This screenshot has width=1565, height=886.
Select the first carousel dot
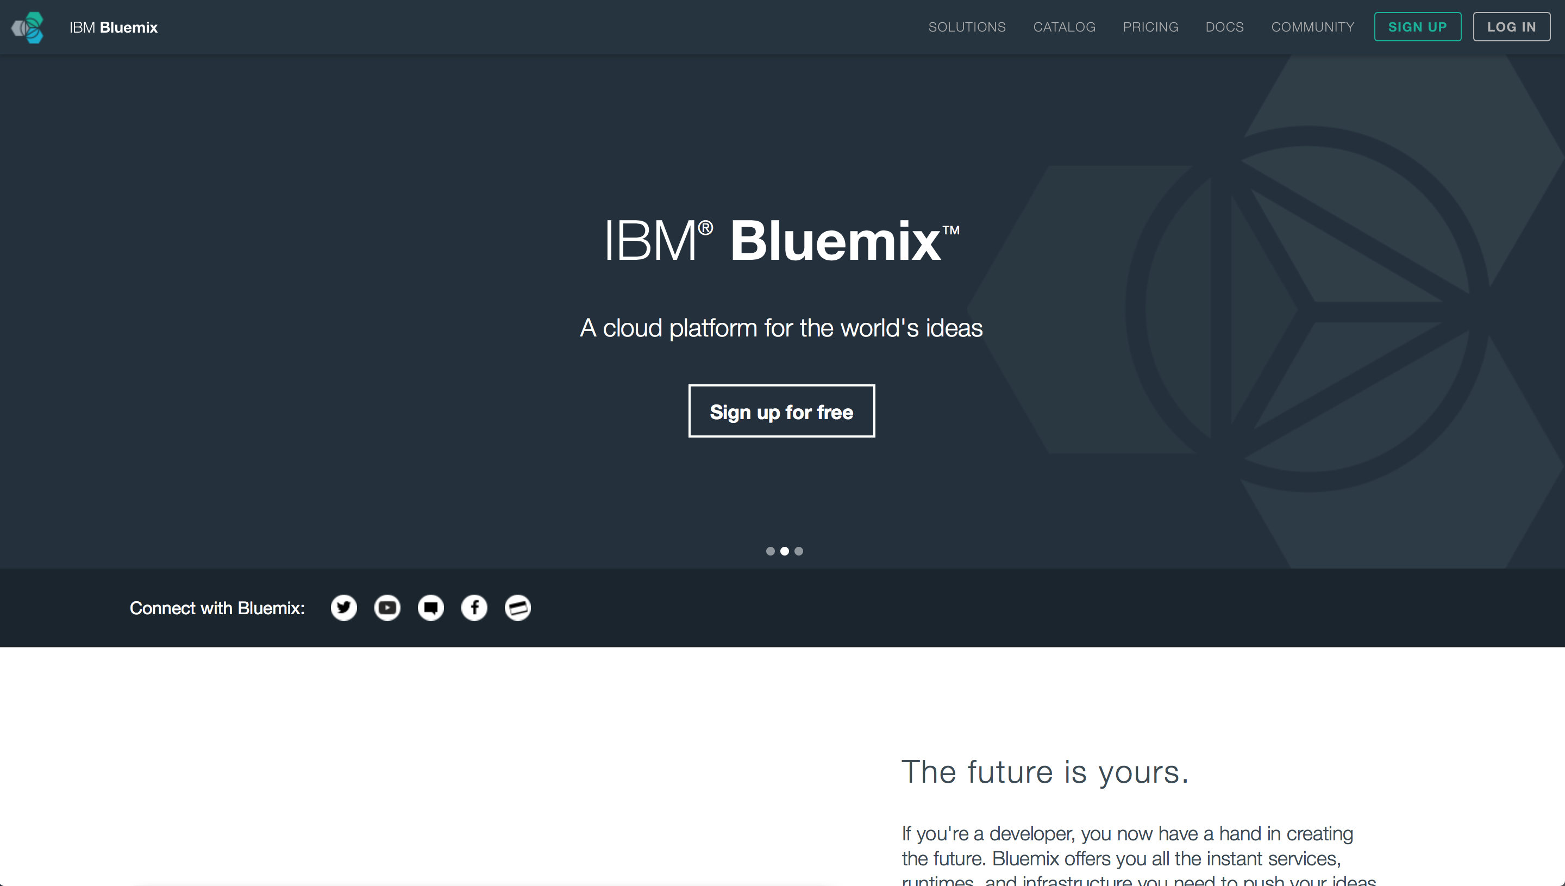click(770, 551)
